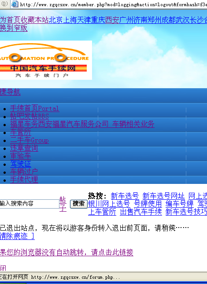The height and width of the screenshot is (284, 207).
Task: Open 审验车 navigation item
Action: 21,156
